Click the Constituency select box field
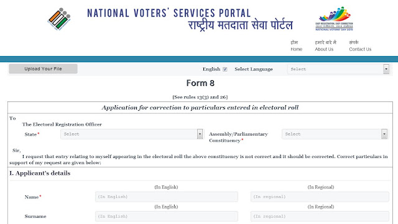 point(335,134)
